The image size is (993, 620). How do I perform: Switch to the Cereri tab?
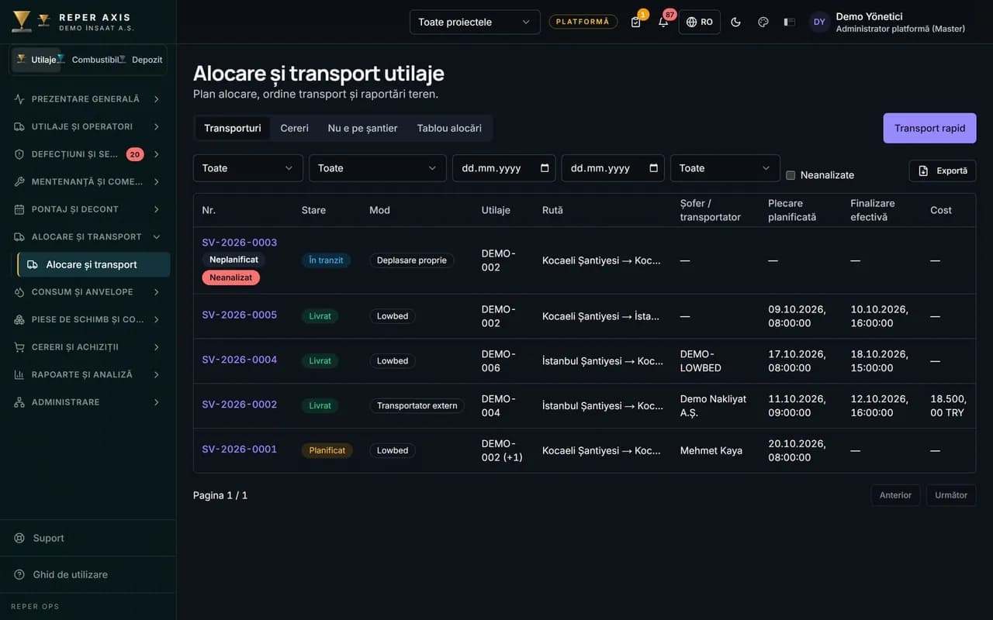(x=294, y=128)
